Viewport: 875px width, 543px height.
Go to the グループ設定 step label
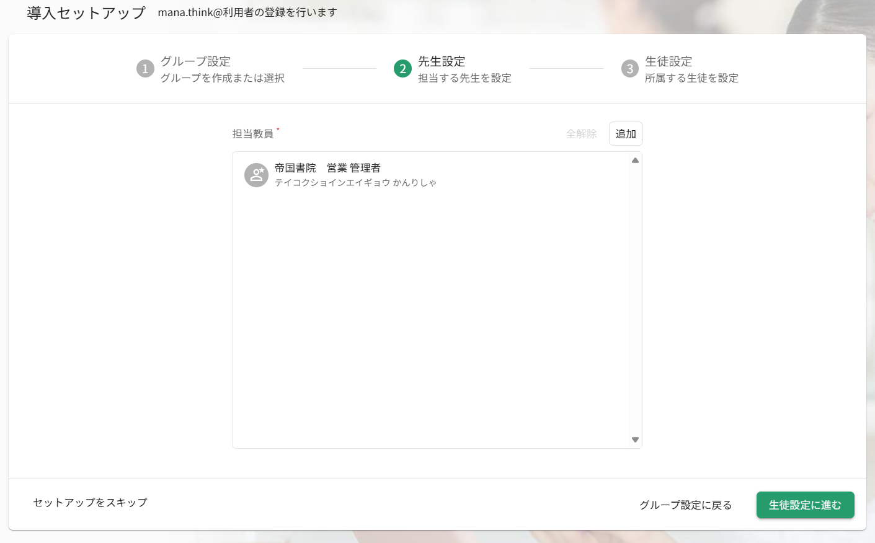click(195, 61)
